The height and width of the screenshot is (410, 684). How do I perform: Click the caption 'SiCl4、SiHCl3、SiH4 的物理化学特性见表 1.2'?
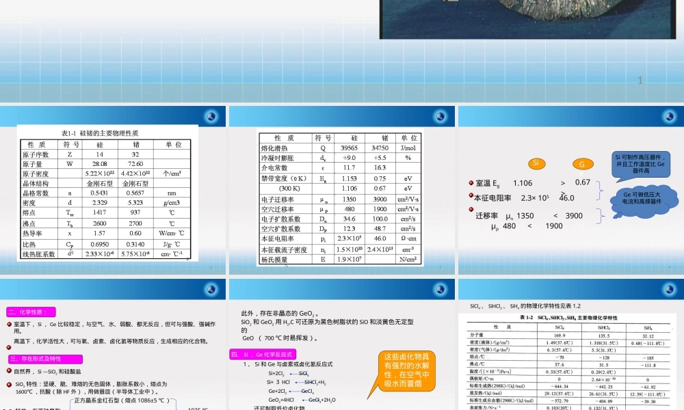pyautogui.click(x=525, y=306)
